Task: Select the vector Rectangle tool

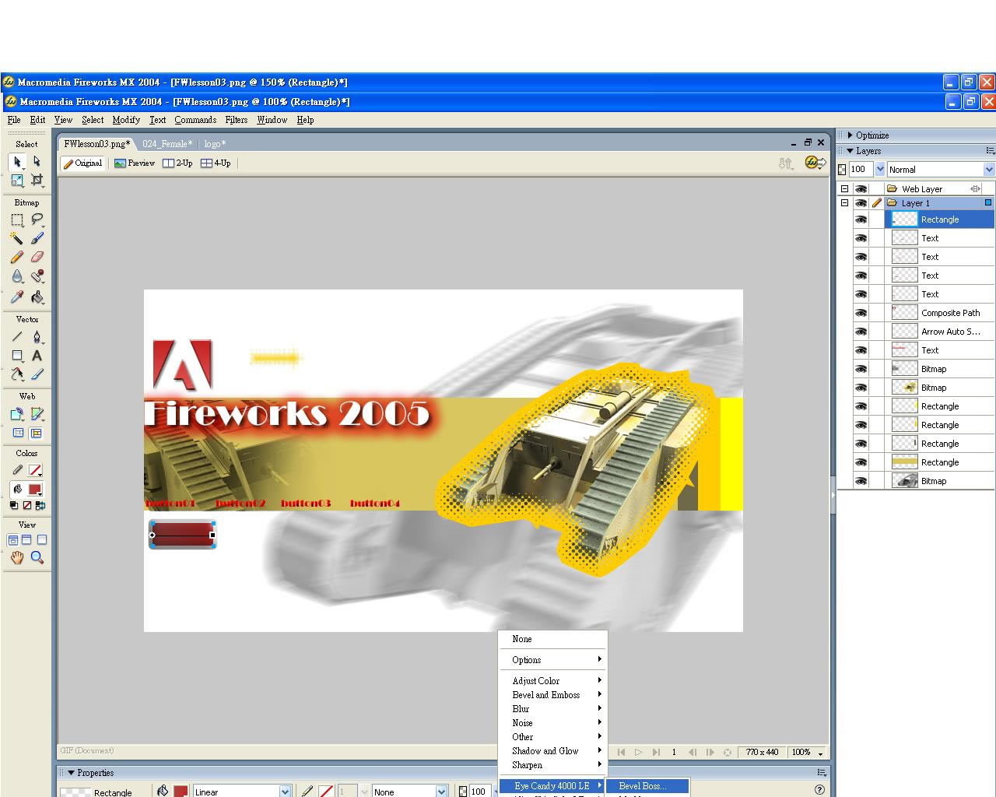Action: coord(16,356)
